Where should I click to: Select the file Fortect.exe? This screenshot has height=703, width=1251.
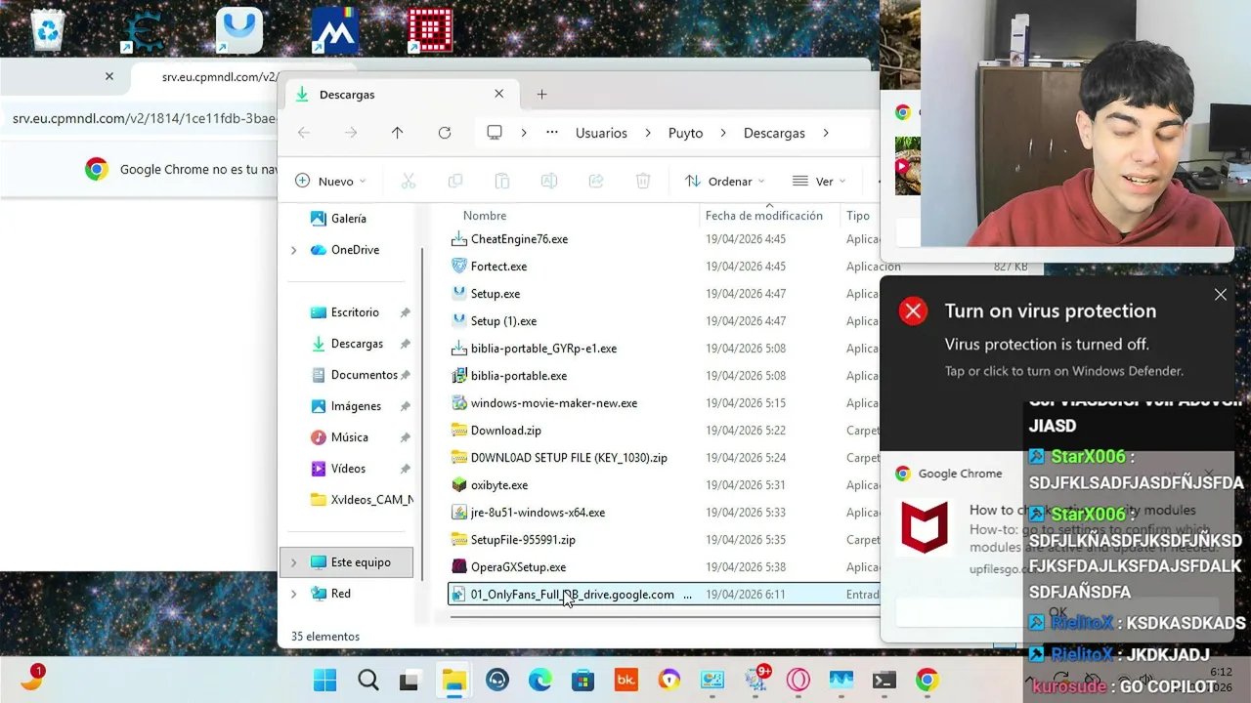498,267
